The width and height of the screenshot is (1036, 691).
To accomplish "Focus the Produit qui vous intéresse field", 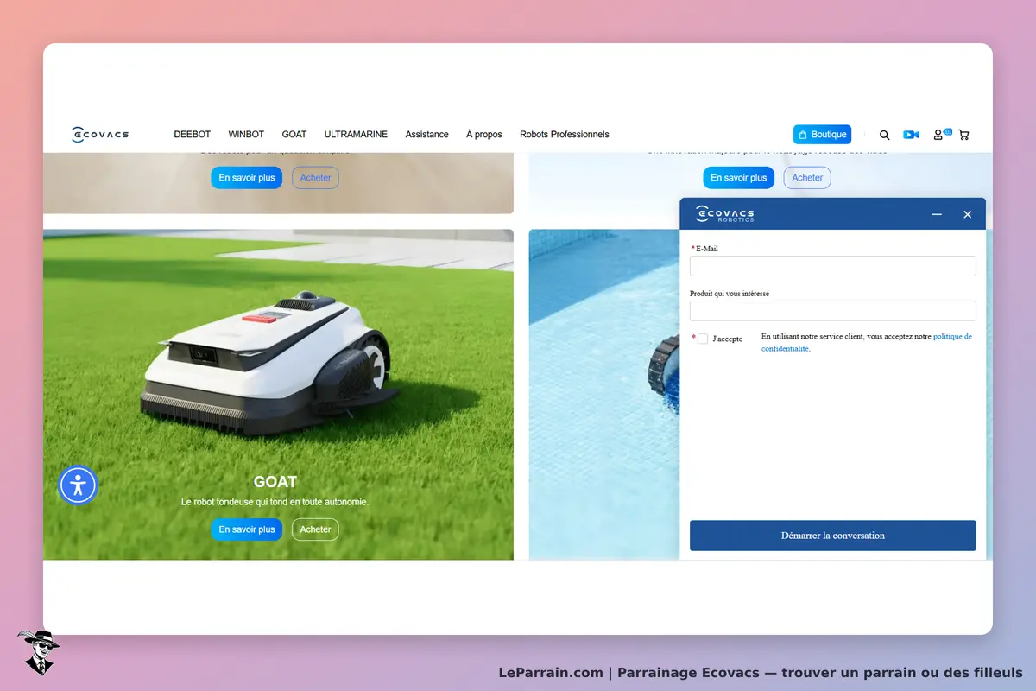I will (x=833, y=311).
